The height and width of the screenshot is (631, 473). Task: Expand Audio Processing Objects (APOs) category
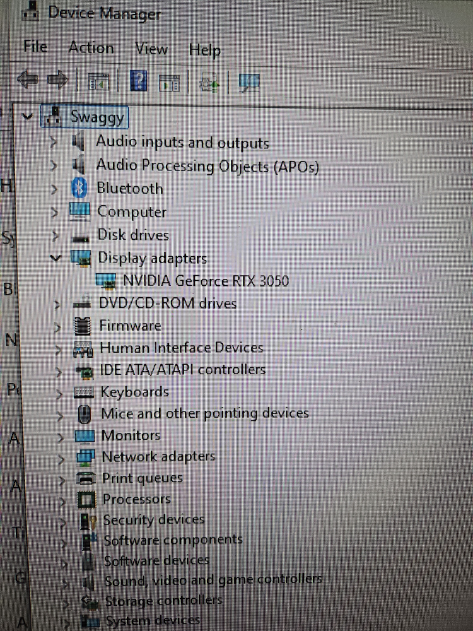(54, 165)
